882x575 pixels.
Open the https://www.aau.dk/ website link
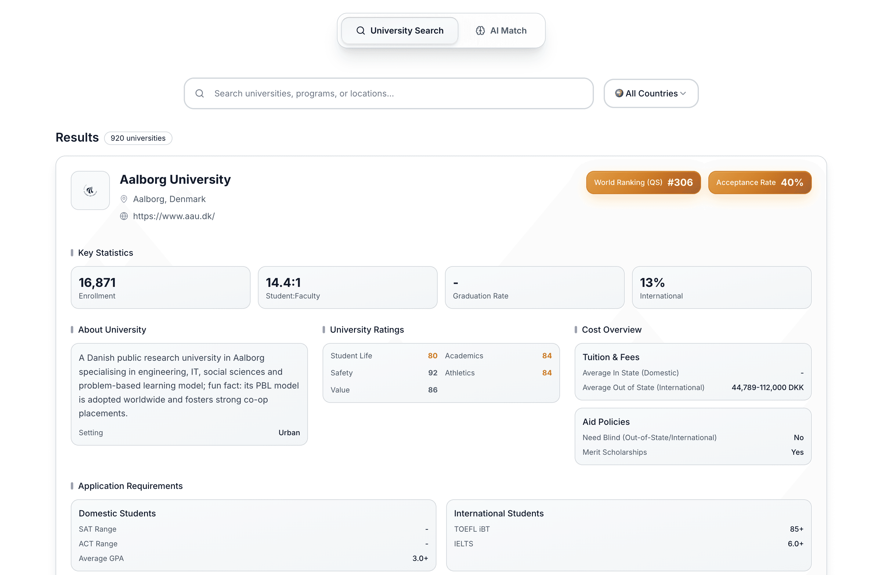coord(174,216)
